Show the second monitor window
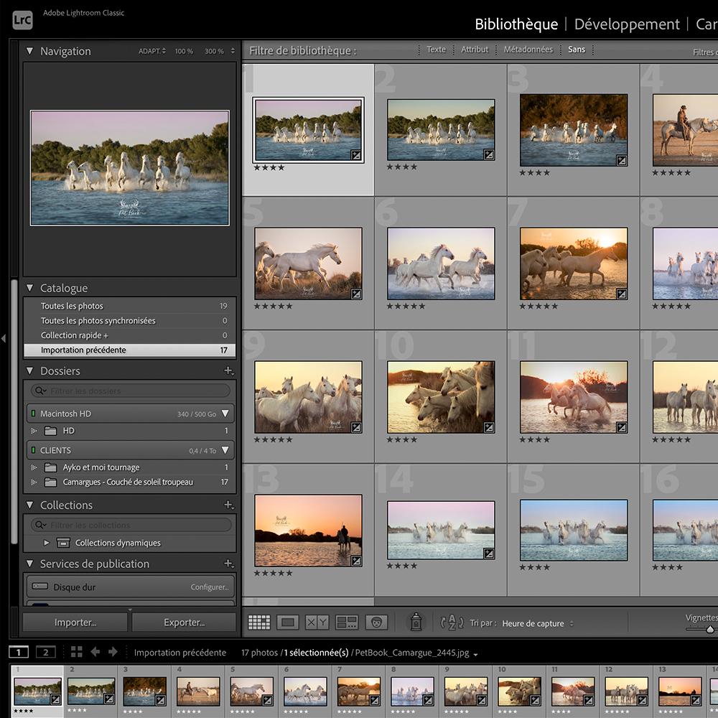The height and width of the screenshot is (718, 718). pos(45,652)
